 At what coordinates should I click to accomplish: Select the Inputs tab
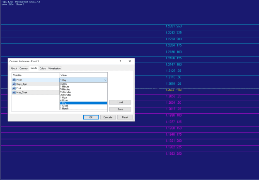click(34, 68)
